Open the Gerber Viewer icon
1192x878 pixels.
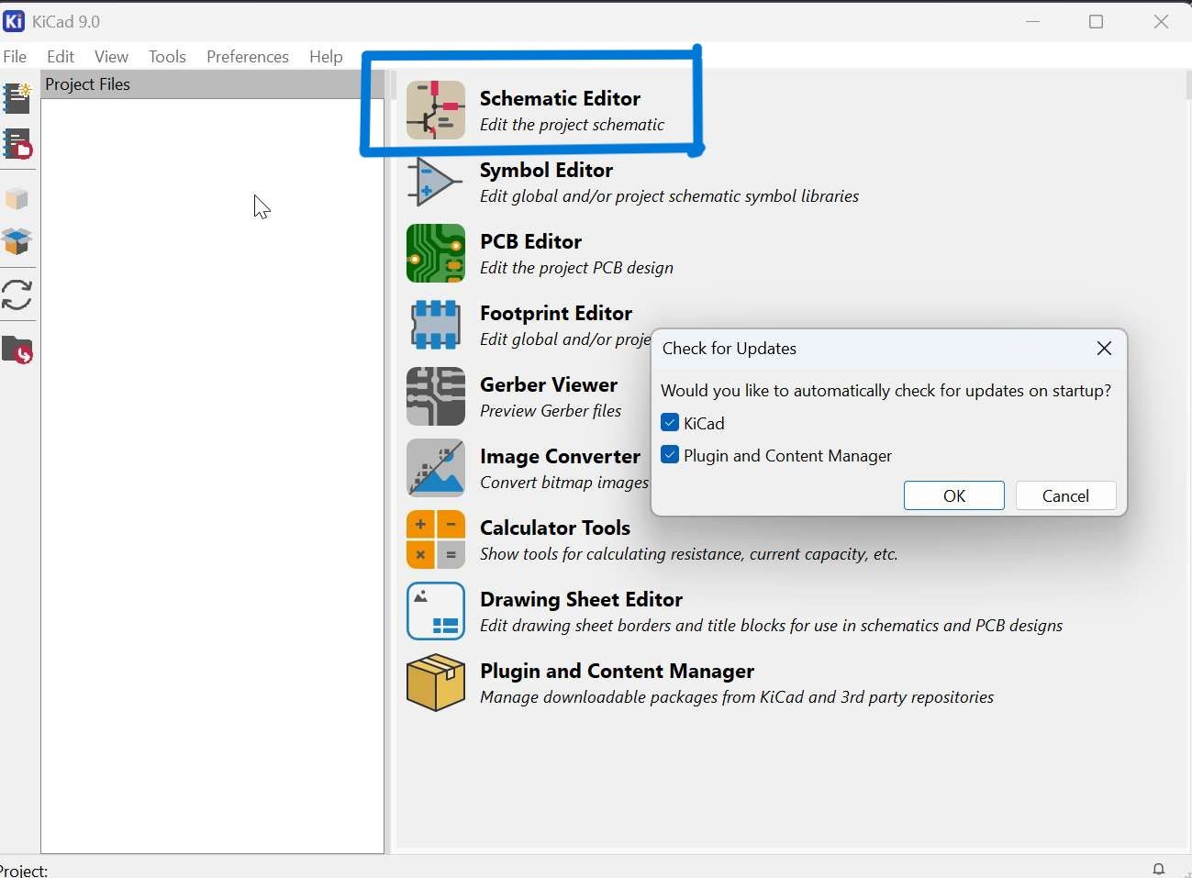point(436,396)
